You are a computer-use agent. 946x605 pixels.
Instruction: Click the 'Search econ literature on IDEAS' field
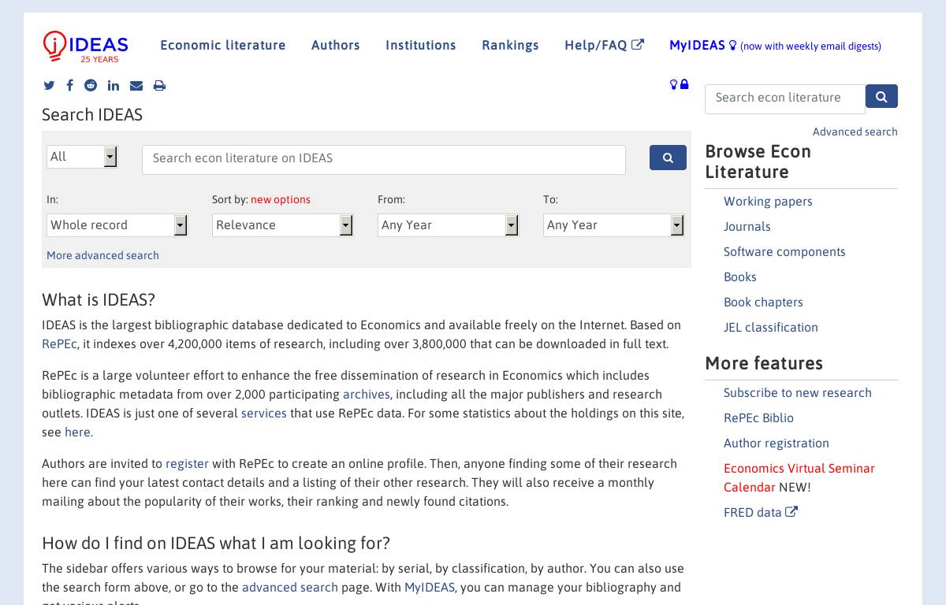click(383, 159)
